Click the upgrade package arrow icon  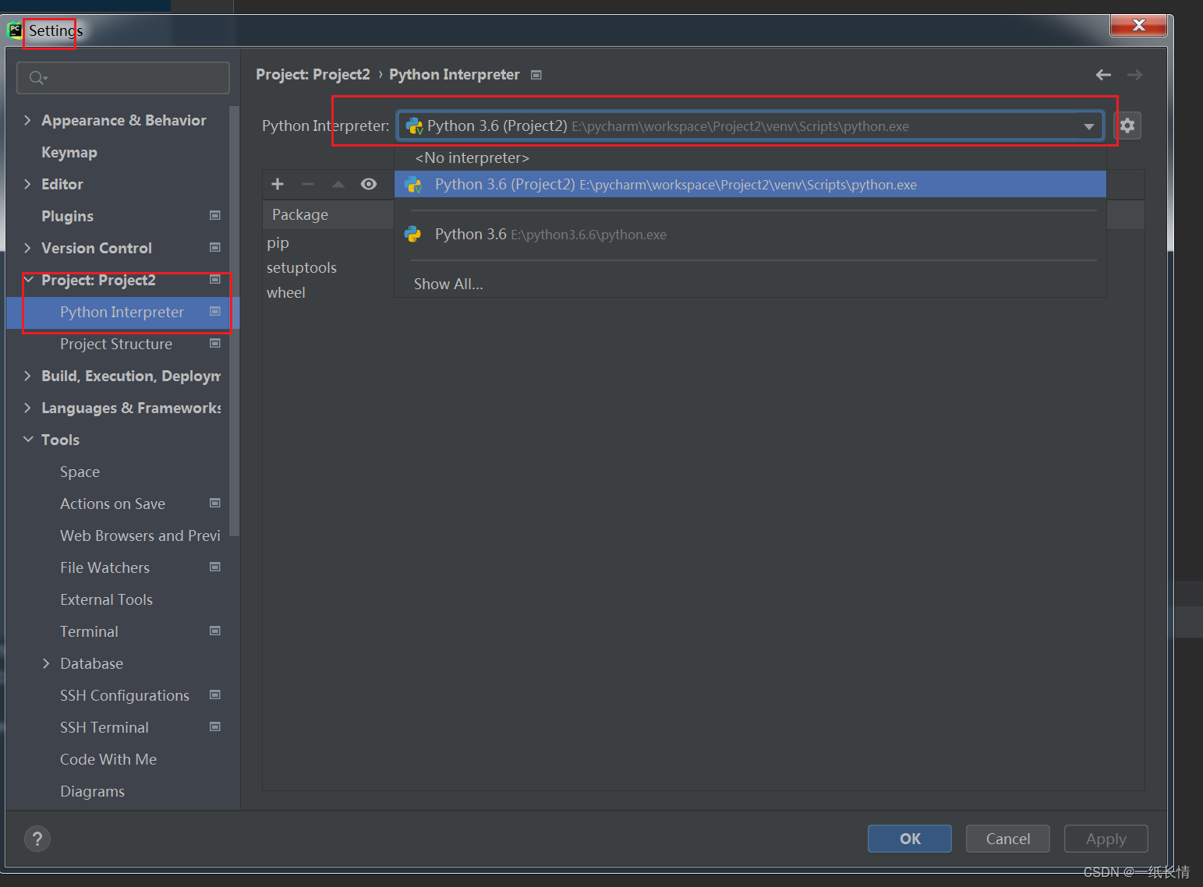coord(338,184)
